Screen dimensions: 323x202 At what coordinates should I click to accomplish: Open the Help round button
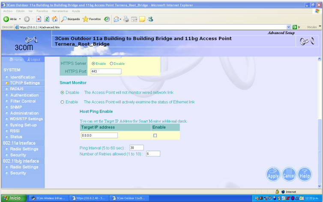pos(305,174)
